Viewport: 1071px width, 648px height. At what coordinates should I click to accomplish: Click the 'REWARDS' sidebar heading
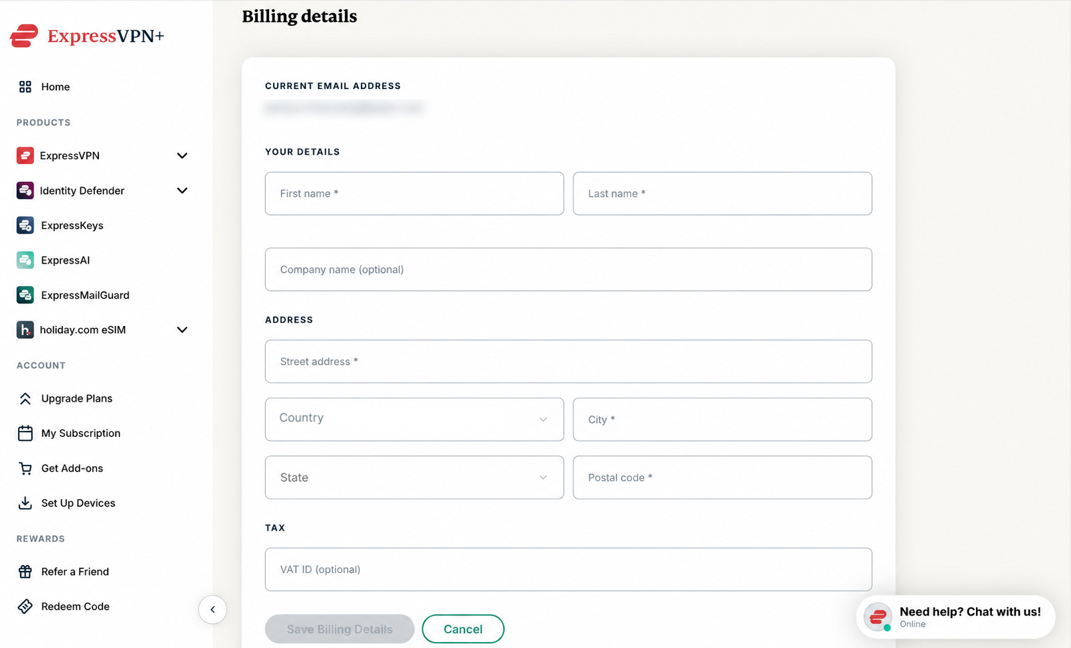(41, 539)
